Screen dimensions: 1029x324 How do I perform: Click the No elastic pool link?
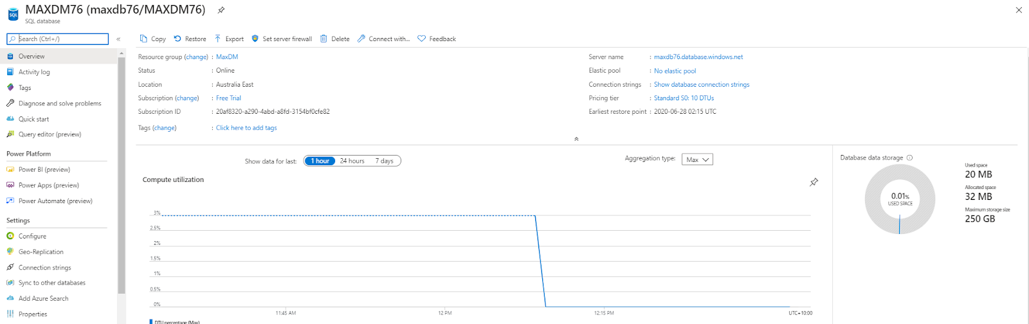click(x=675, y=71)
